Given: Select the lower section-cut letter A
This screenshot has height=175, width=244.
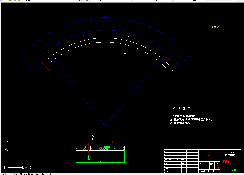Looking at the screenshot, I should (125, 53).
